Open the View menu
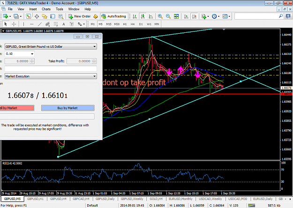 (21, 9)
